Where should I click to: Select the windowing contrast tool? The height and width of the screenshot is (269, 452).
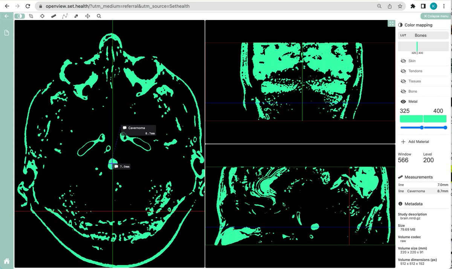click(x=19, y=16)
